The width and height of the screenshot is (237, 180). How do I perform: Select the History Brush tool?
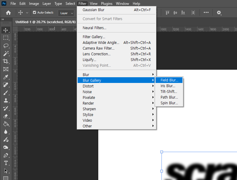[x=6, y=108]
